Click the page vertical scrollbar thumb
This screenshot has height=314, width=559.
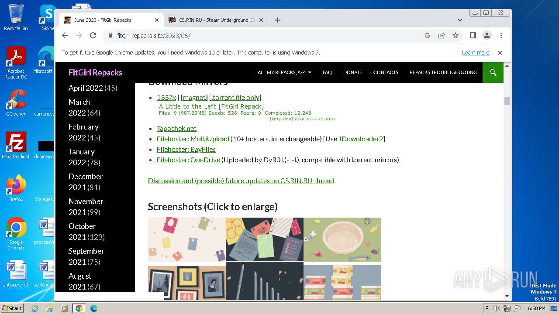507,101
